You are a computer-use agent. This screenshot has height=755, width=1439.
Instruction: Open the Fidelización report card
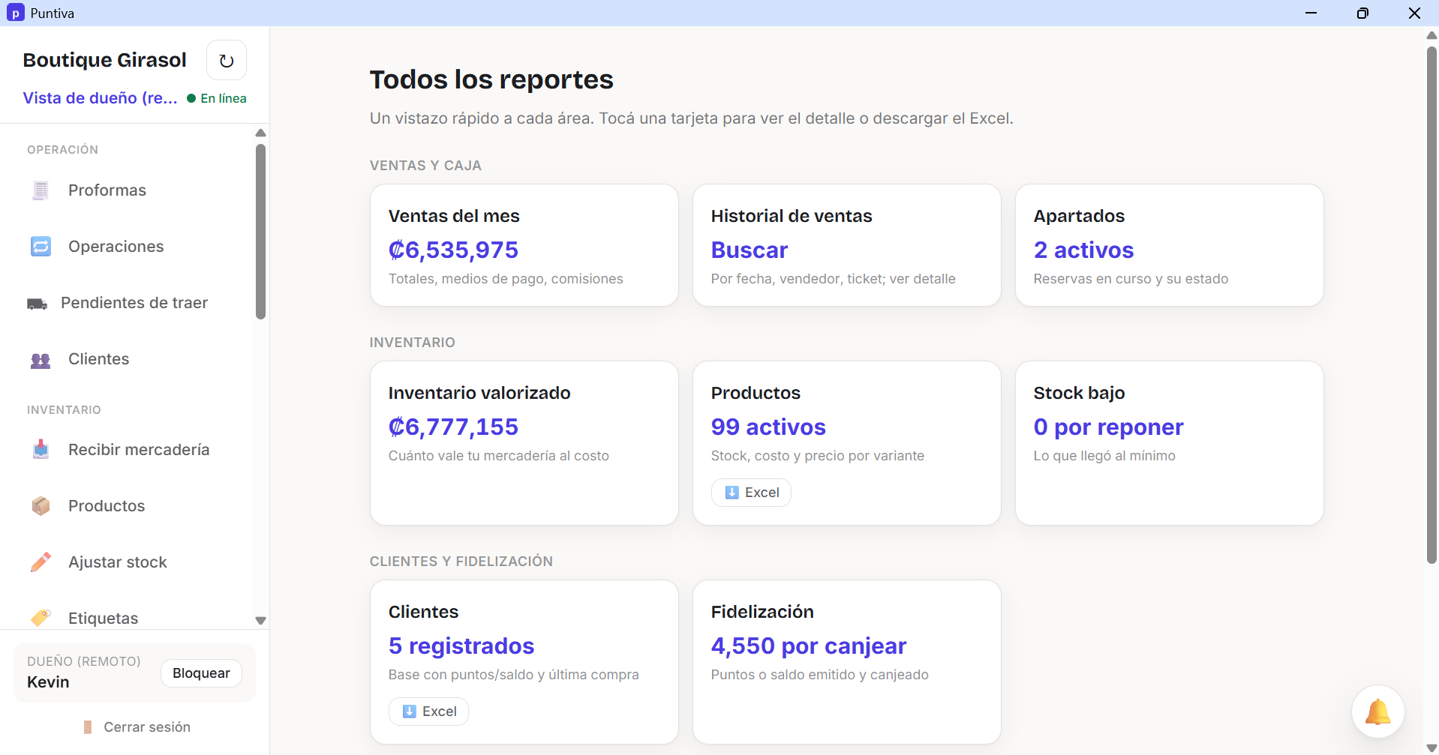pos(847,662)
